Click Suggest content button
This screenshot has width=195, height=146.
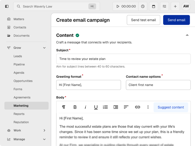[x=171, y=107]
